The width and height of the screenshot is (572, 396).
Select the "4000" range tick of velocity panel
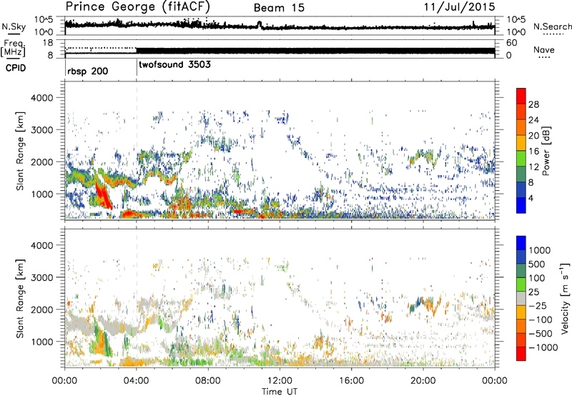click(x=42, y=245)
